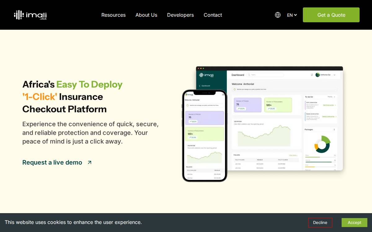The image size is (372, 232).
Task: Click the Get a Quote button
Action: (x=331, y=15)
